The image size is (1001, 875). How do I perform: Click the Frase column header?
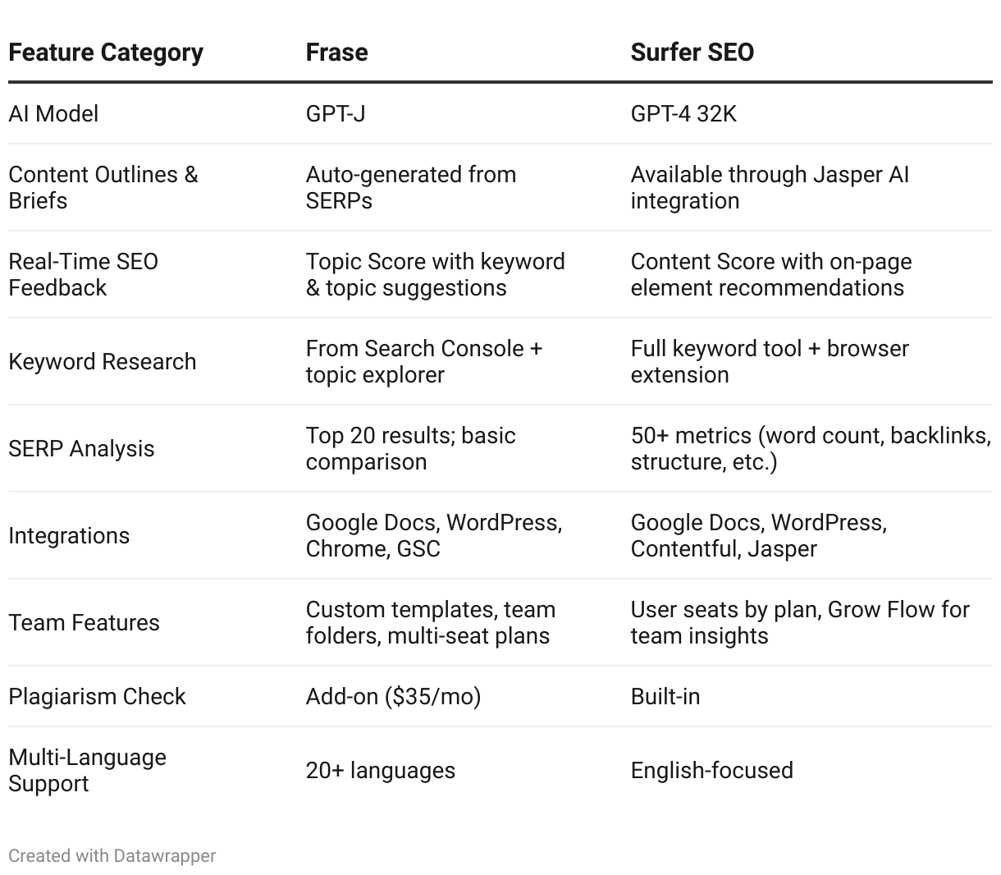[x=336, y=53]
